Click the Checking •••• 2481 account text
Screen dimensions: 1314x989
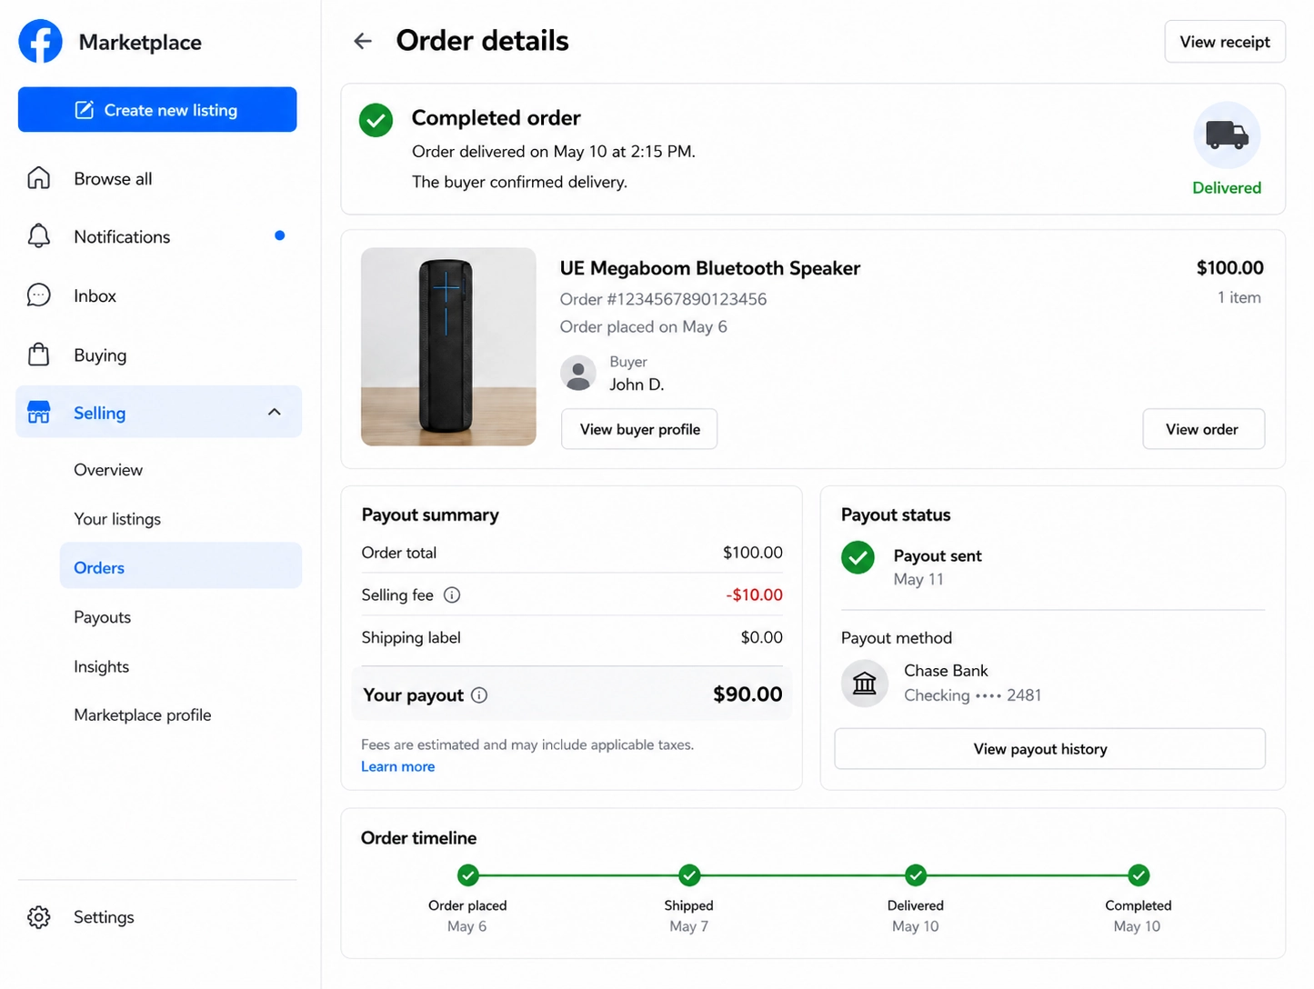coord(972,695)
